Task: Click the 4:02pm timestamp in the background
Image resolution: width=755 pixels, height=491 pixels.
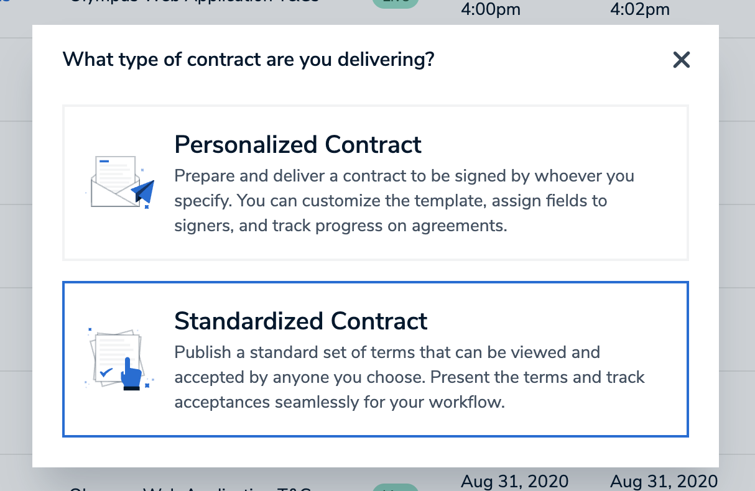Action: (640, 9)
